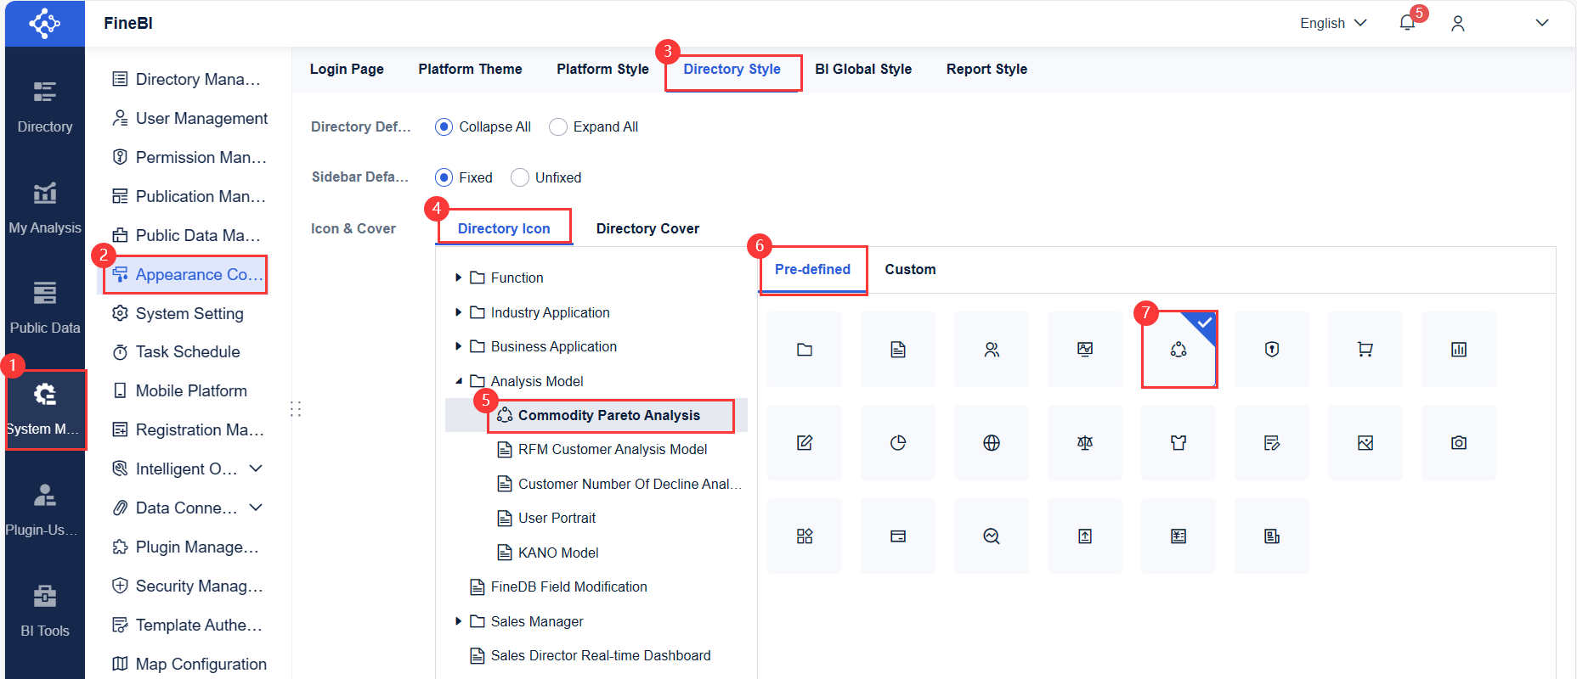Set sidebar default to Unfixed
The height and width of the screenshot is (679, 1577).
coord(520,177)
